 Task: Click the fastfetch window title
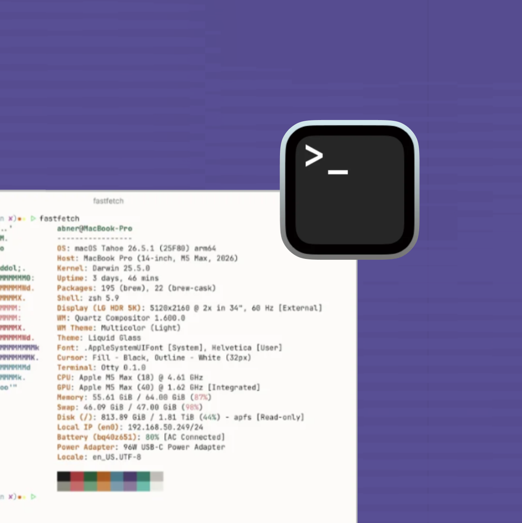pos(108,201)
